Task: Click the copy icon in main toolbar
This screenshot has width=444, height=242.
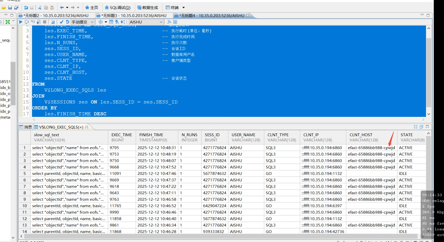Action: pyautogui.click(x=46, y=8)
